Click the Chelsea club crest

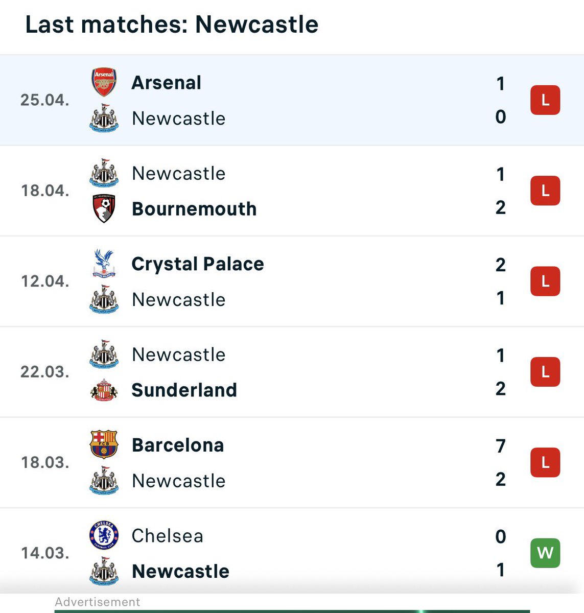(x=104, y=535)
